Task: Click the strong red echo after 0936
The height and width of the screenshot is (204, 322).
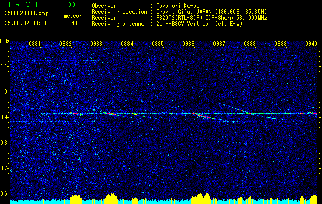Action: coord(202,116)
